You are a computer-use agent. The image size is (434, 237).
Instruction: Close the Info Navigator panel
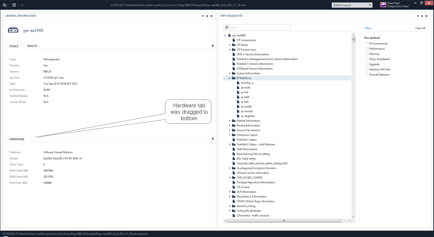[427, 16]
